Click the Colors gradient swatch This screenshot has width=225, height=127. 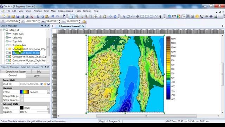(24, 92)
